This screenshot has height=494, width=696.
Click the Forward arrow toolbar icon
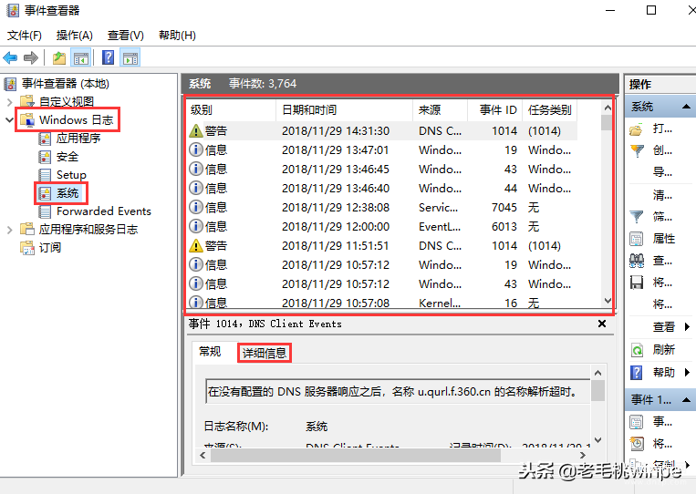tap(31, 57)
